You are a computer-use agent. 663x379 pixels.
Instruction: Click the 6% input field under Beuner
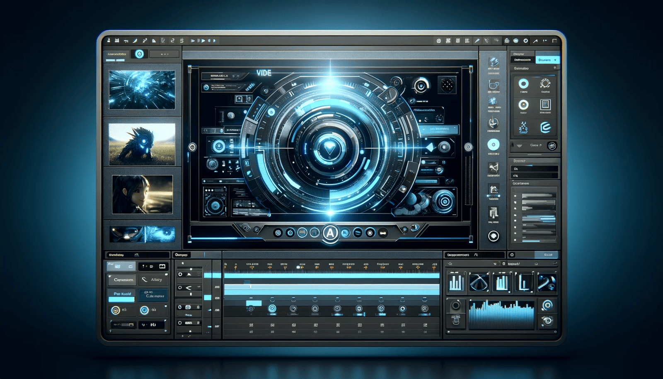[535, 176]
